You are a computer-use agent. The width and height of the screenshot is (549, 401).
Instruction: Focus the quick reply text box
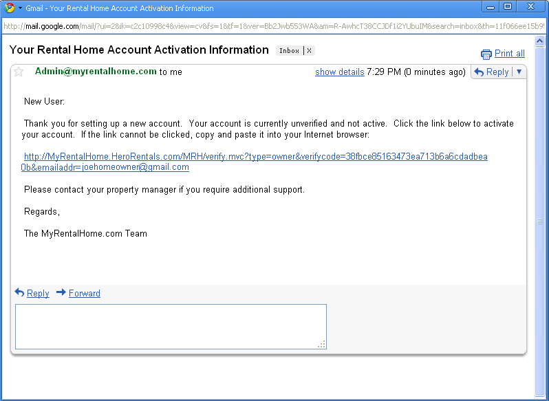click(x=171, y=327)
